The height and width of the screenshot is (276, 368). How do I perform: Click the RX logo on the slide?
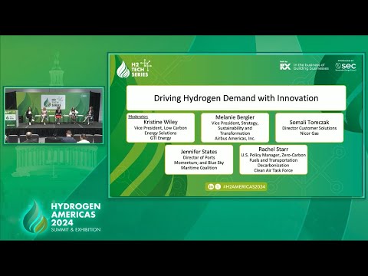click(285, 67)
